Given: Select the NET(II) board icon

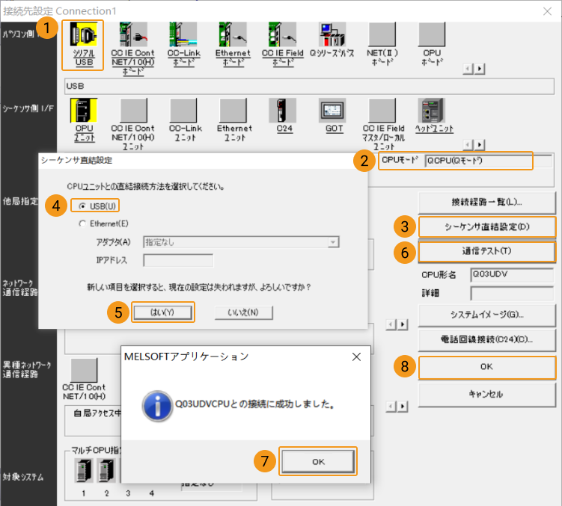Looking at the screenshot, I should click(382, 34).
